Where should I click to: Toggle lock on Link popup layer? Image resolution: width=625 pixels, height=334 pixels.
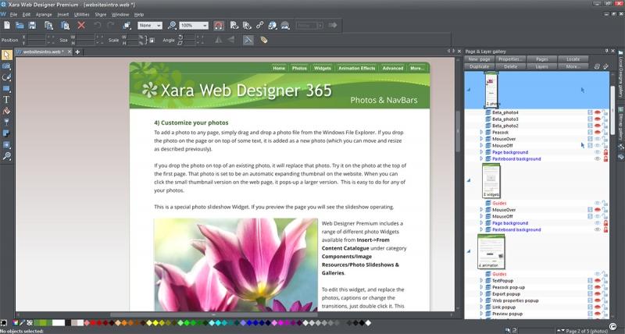click(x=605, y=307)
